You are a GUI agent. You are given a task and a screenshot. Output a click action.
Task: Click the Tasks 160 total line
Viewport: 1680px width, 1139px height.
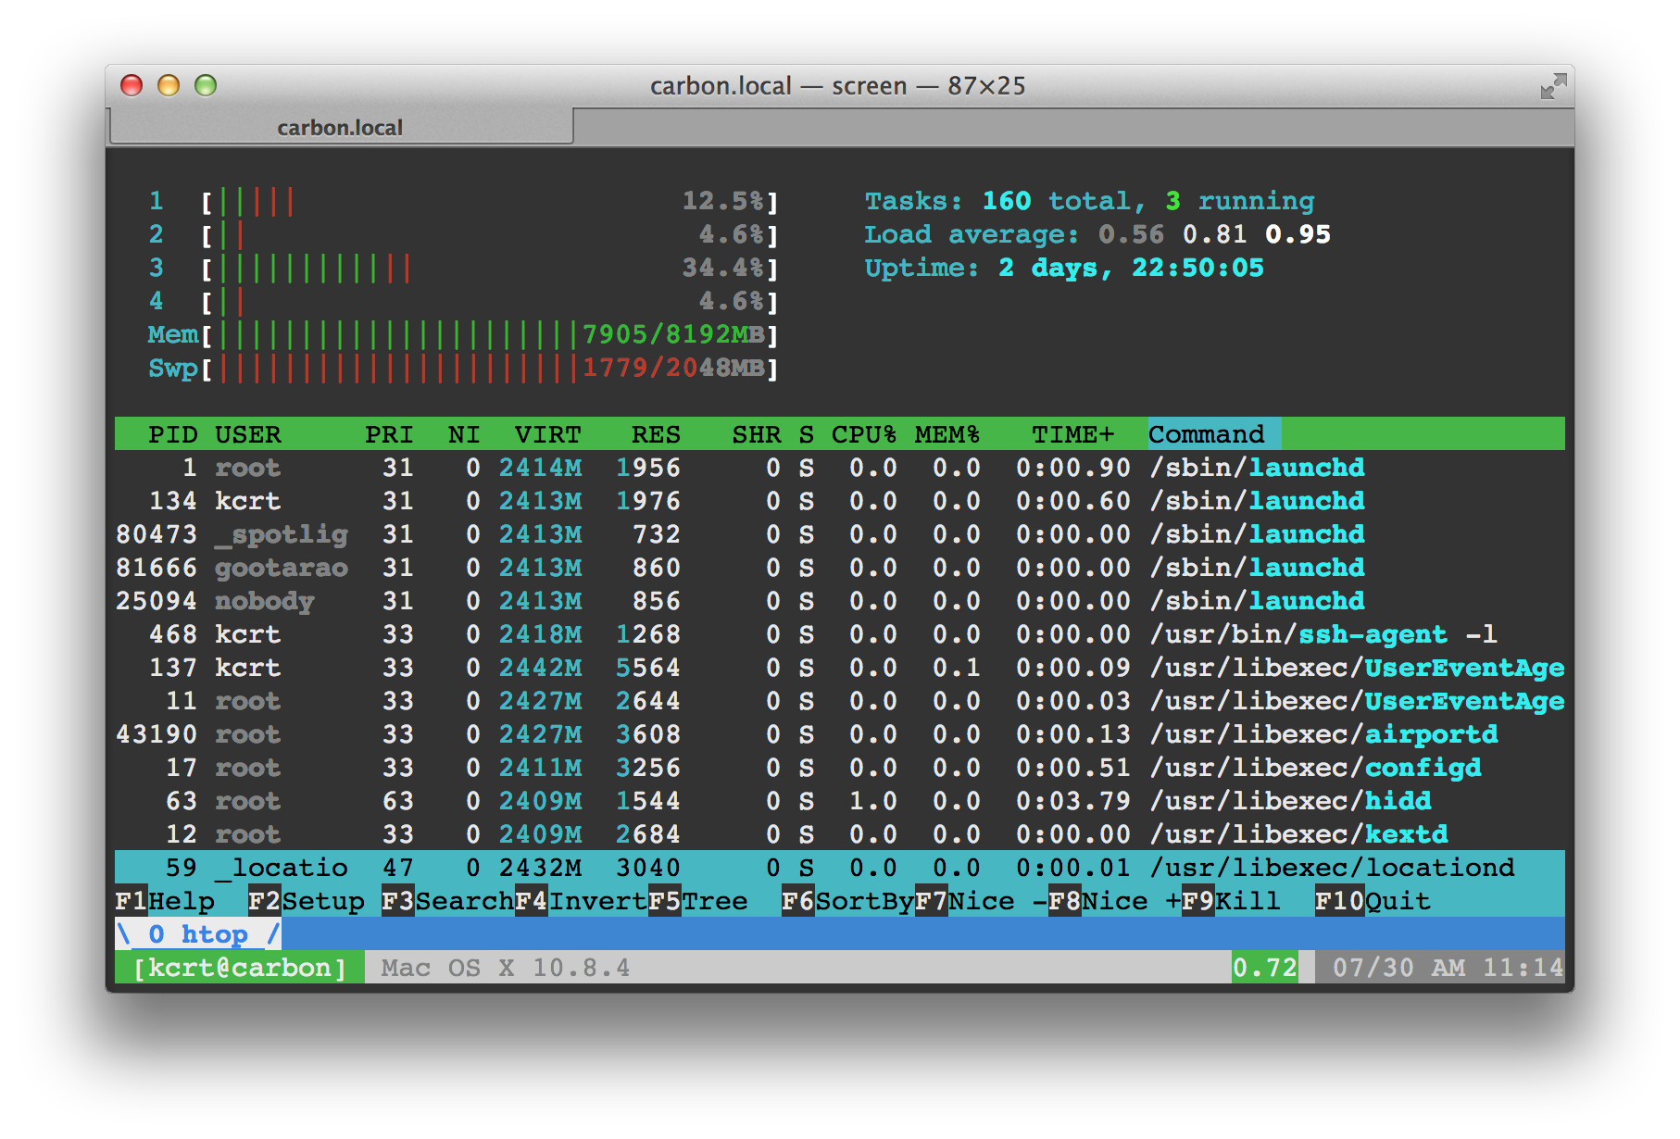coord(1089,201)
